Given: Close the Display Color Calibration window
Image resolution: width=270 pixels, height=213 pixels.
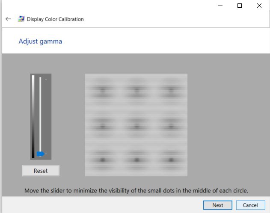Looking at the screenshot, I should 259,6.
